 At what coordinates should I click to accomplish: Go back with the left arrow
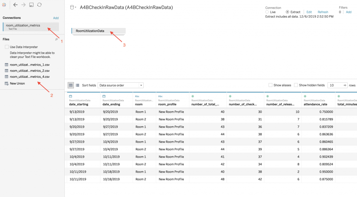click(15, 5)
